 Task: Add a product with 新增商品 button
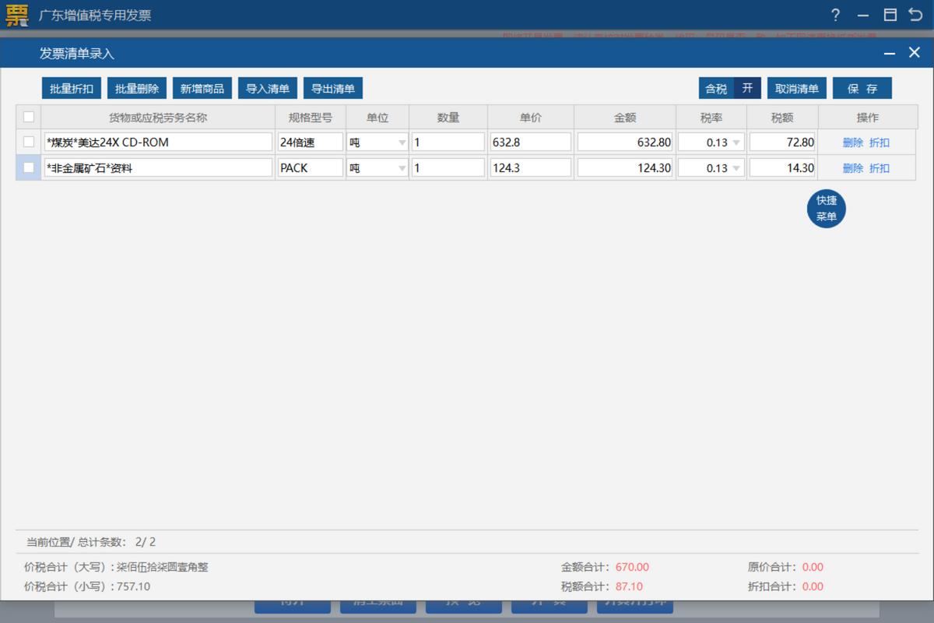point(202,88)
